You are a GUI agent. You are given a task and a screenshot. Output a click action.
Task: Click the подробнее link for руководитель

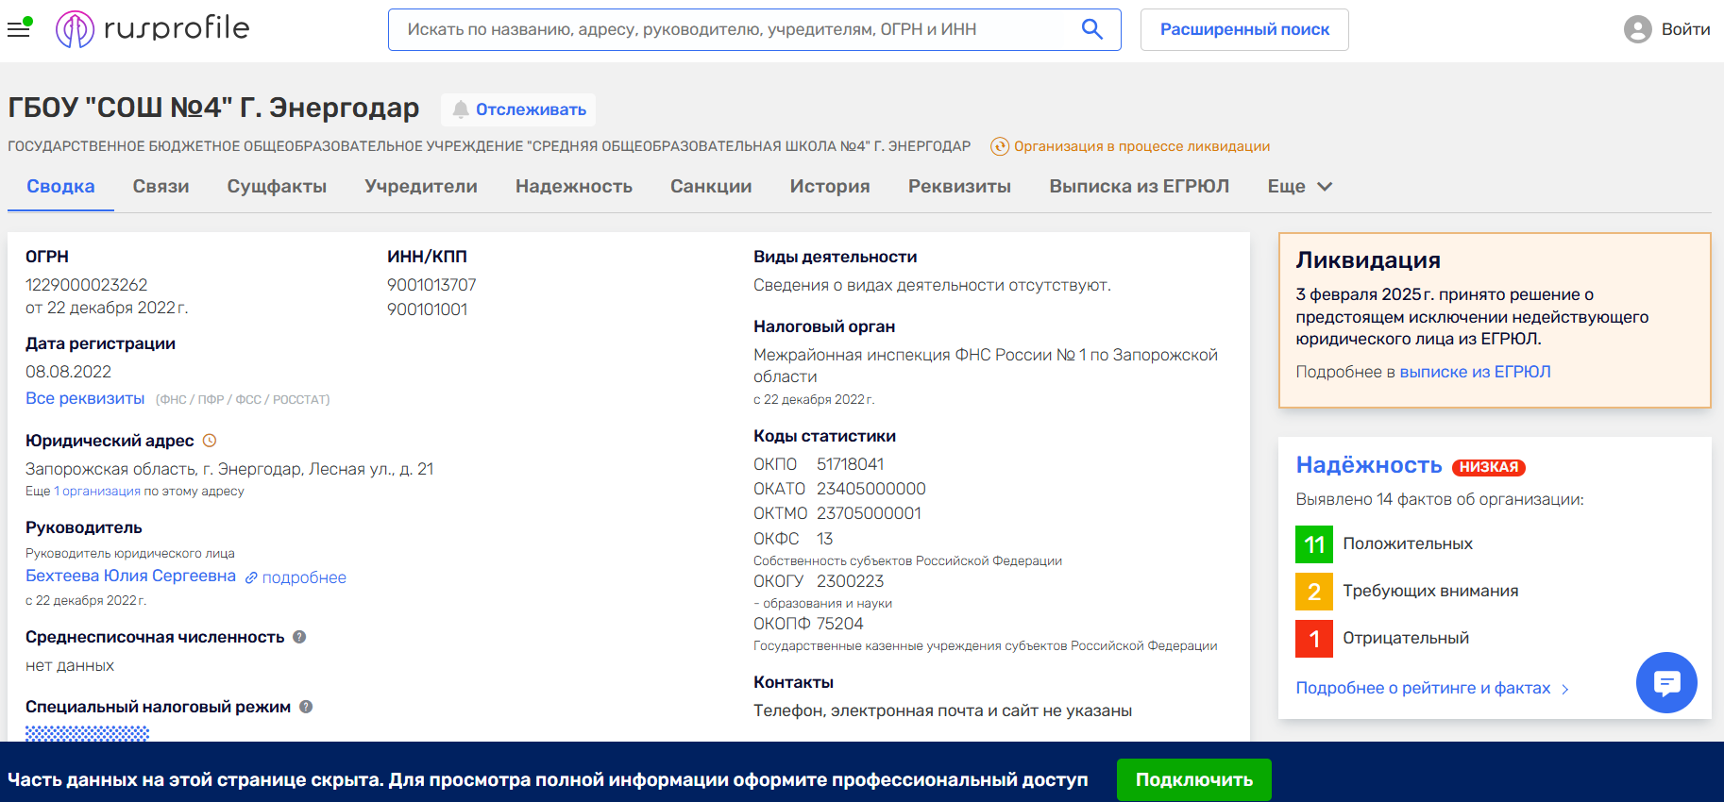pyautogui.click(x=304, y=577)
